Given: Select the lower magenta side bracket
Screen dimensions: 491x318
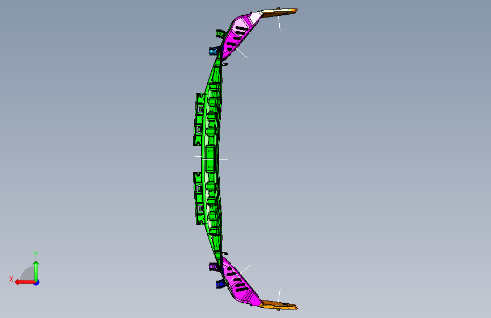Looking at the screenshot, I should tap(241, 282).
